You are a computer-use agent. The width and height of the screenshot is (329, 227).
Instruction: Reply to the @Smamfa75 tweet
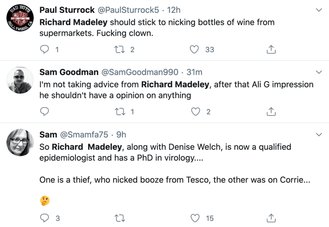pyautogui.click(x=45, y=218)
